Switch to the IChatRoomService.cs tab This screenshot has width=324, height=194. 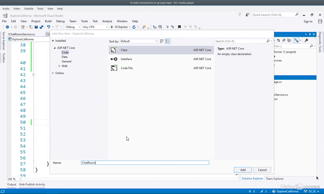(21, 34)
